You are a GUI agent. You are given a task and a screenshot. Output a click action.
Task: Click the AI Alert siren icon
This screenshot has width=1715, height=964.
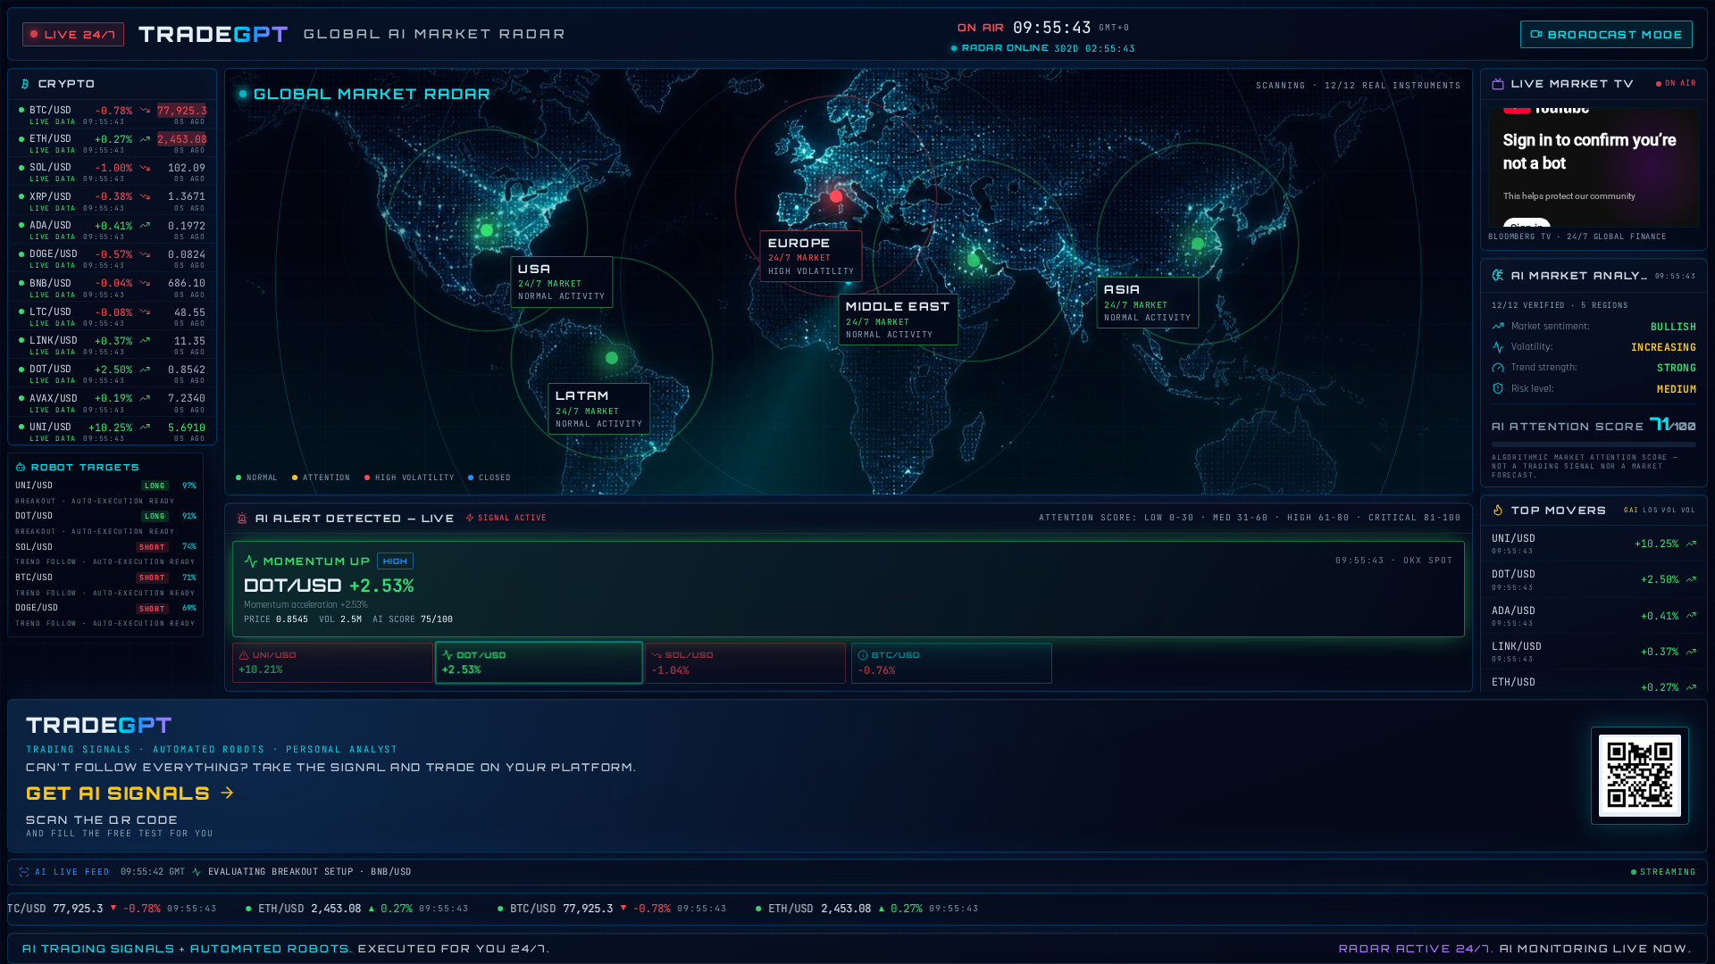tap(242, 519)
